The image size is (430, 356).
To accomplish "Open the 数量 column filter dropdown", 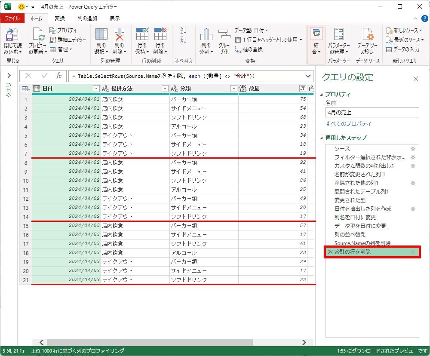I will point(302,89).
